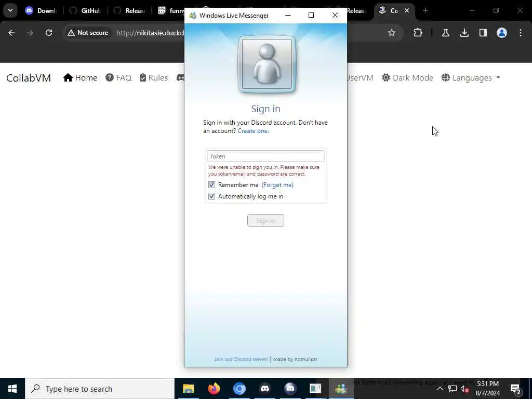Click the Messenger profile avatar picture
The image size is (532, 399).
(267, 64)
